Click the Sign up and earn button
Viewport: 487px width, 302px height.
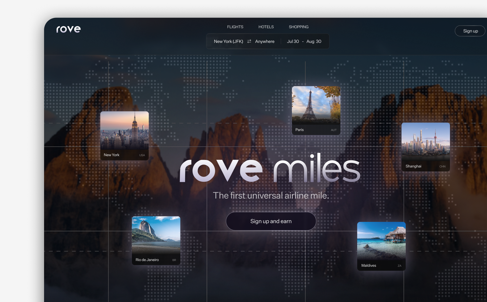tap(271, 221)
